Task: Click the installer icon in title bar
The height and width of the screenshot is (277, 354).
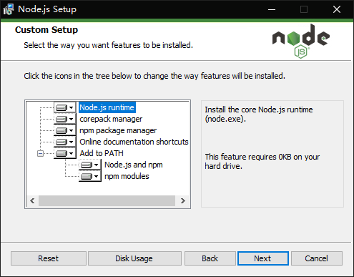Action: [x=9, y=9]
